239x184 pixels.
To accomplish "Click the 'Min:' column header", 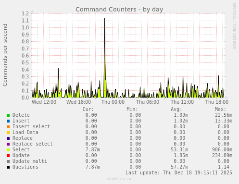I will (132, 109).
